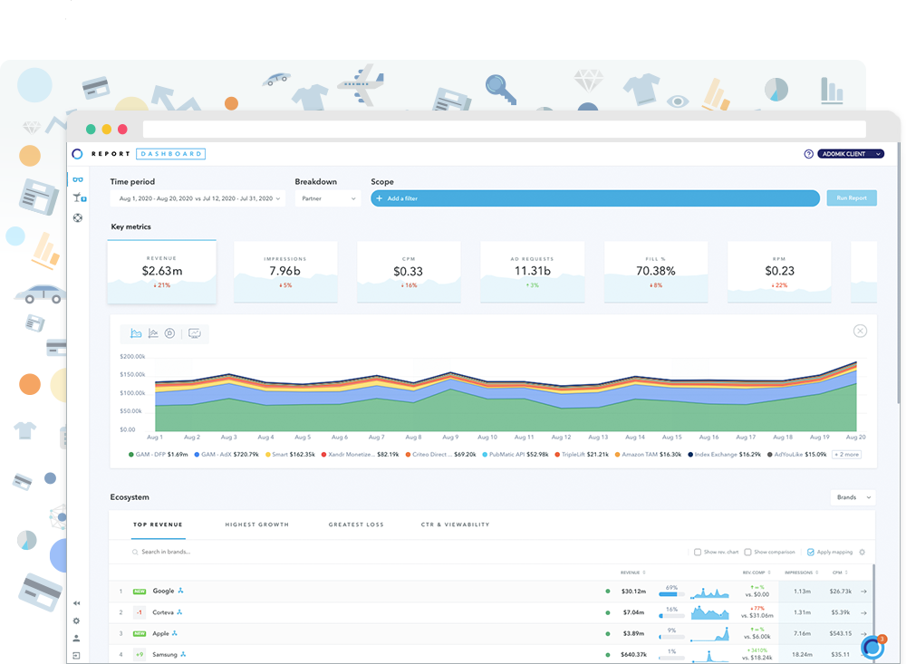Viewport: 906px width, 664px height.
Task: Sort by CPM column
Action: click(840, 573)
